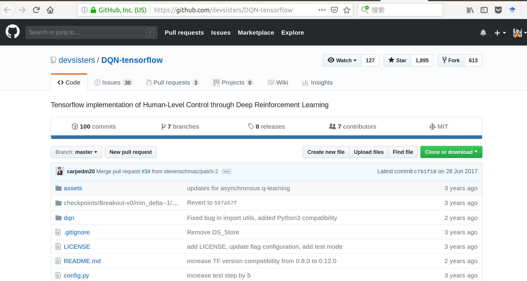The height and width of the screenshot is (281, 527).
Task: Open Issues in top navigation
Action: (x=221, y=33)
